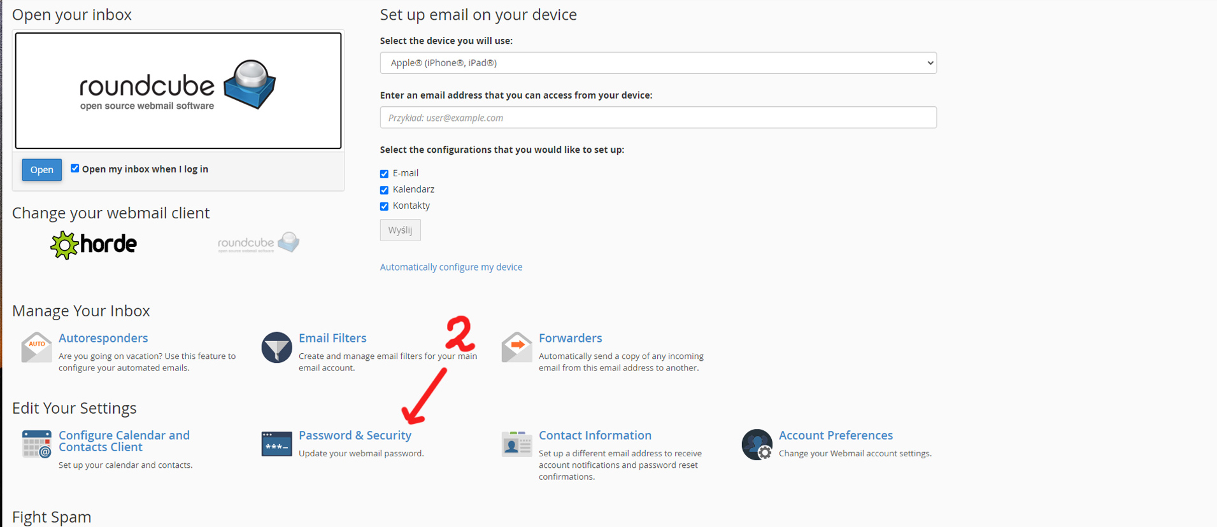This screenshot has height=527, width=1217.
Task: Toggle the E-mail configuration checkbox
Action: (x=384, y=174)
